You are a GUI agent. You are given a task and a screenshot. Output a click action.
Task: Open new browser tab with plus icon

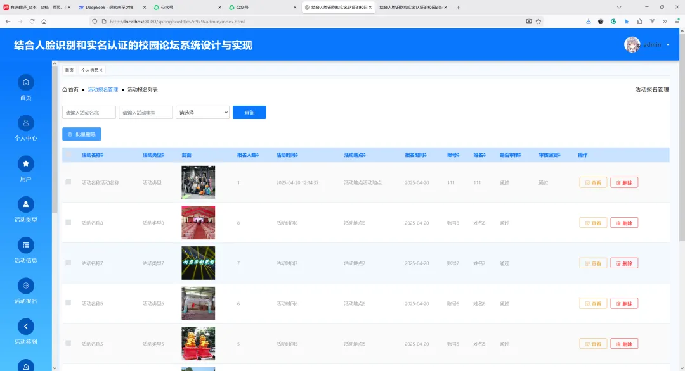[458, 8]
